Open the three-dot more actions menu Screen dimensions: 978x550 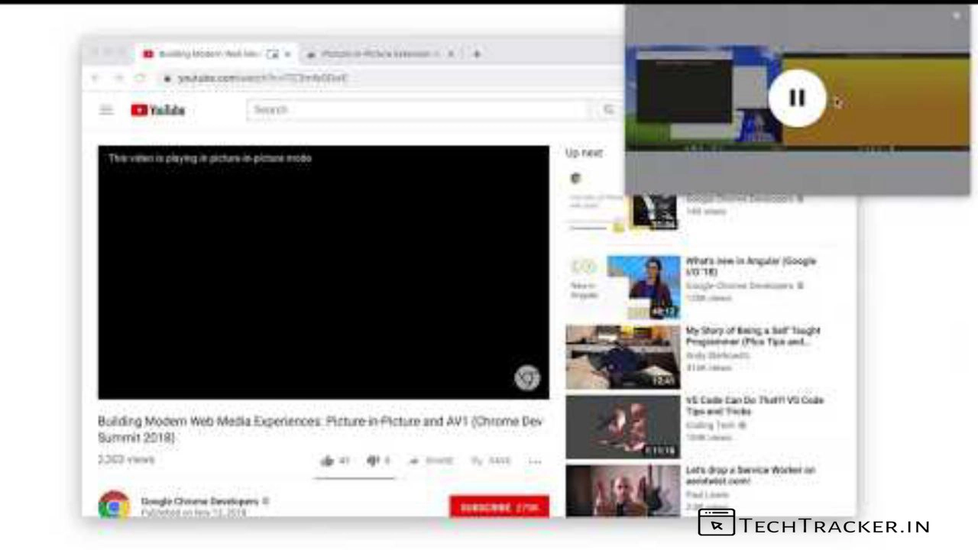click(x=535, y=461)
